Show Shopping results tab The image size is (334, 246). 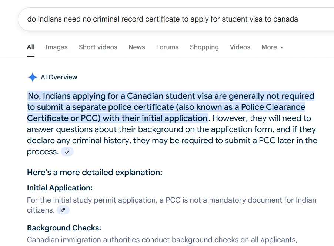pyautogui.click(x=204, y=47)
